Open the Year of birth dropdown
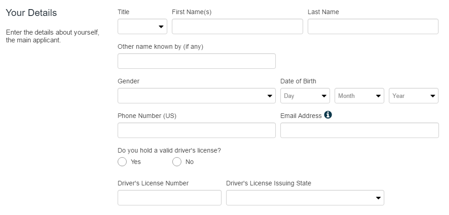 [x=413, y=96]
